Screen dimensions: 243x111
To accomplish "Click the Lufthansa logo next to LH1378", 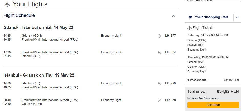I will point(159,100).
